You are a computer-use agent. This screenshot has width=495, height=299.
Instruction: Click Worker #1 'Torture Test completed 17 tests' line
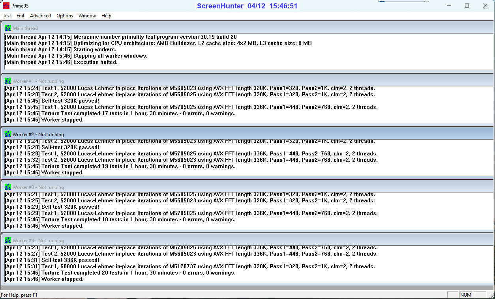tap(120, 114)
